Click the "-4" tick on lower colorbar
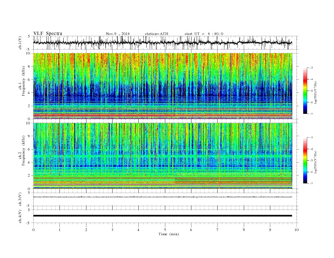Image resolution: width=334 pixels, height=258 pixels. [x=311, y=149]
